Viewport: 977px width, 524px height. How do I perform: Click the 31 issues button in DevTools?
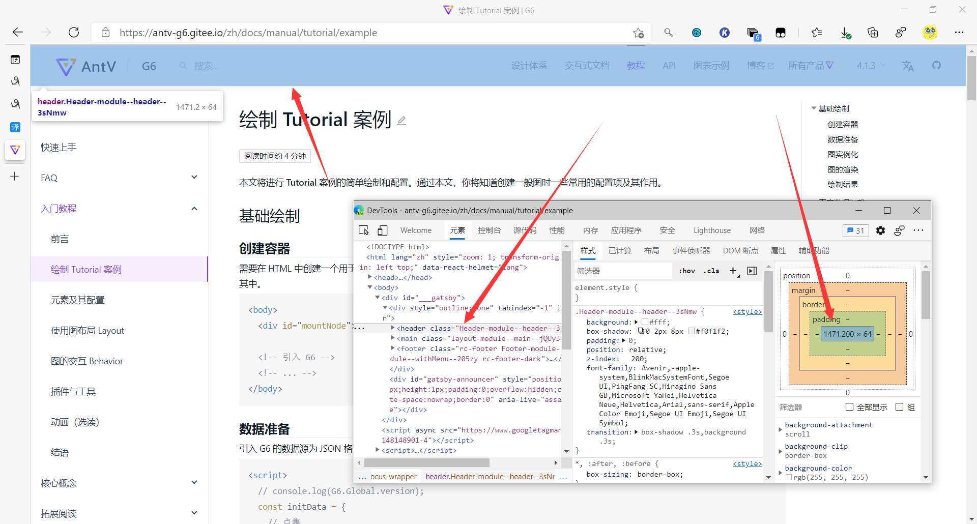(x=855, y=230)
